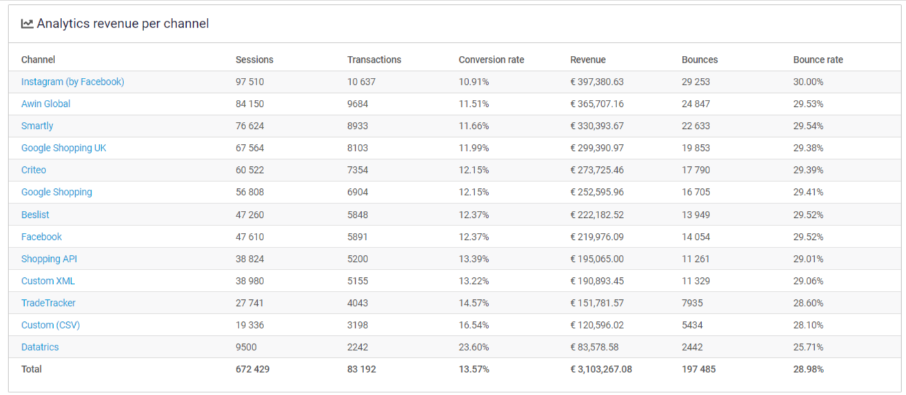
Task: Select the revenue value € 397,380.63
Action: pos(597,81)
